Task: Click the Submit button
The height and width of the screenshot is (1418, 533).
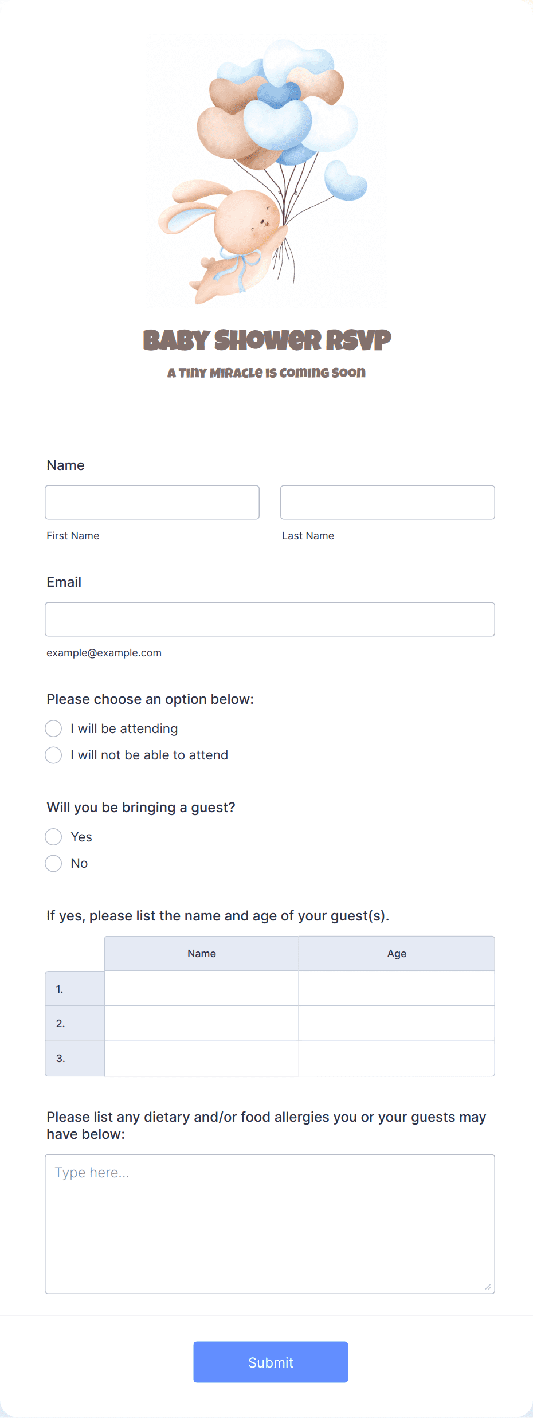Action: pyautogui.click(x=271, y=1362)
